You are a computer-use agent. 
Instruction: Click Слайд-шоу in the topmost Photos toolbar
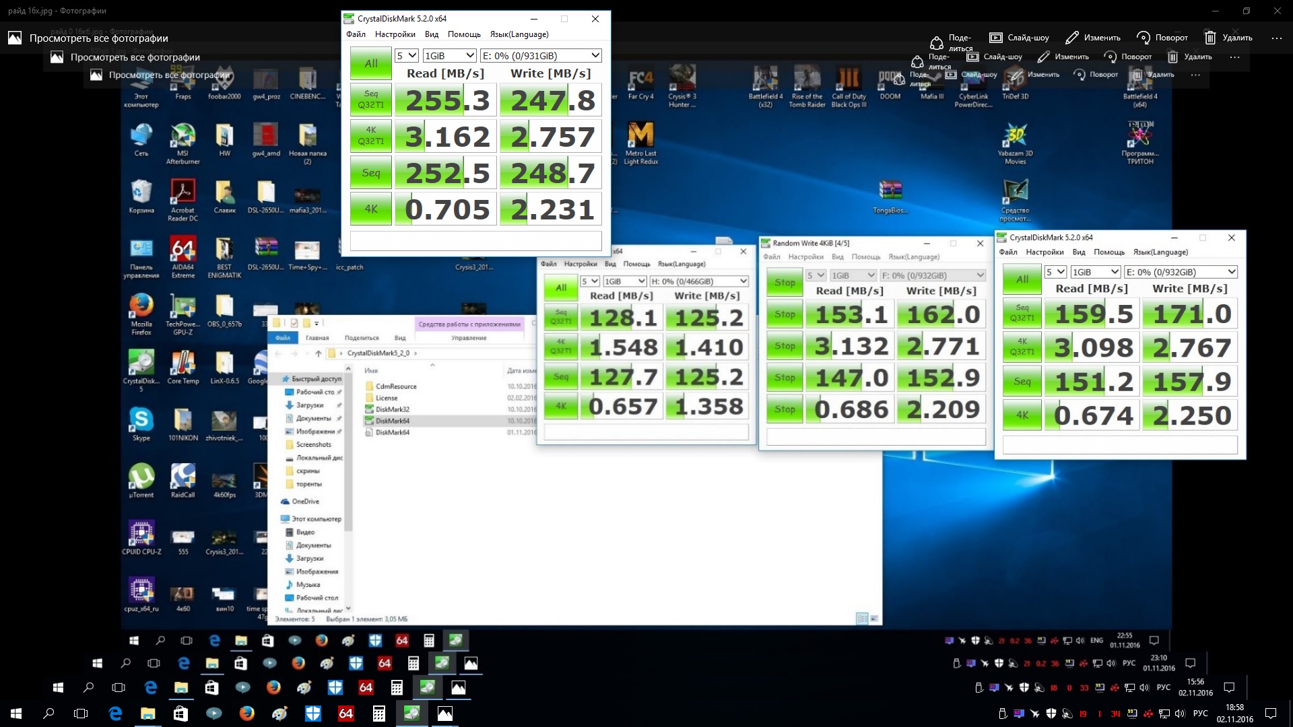(x=1019, y=38)
